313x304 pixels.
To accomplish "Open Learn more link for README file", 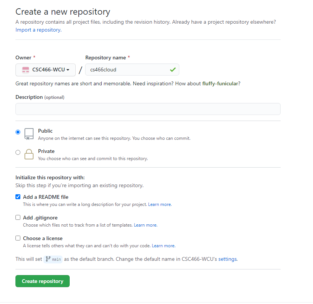I will (x=159, y=204).
